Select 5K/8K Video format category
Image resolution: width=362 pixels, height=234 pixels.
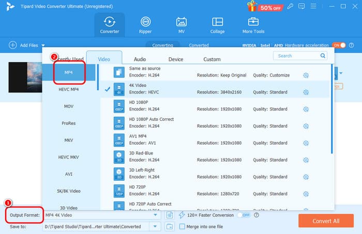tap(69, 191)
